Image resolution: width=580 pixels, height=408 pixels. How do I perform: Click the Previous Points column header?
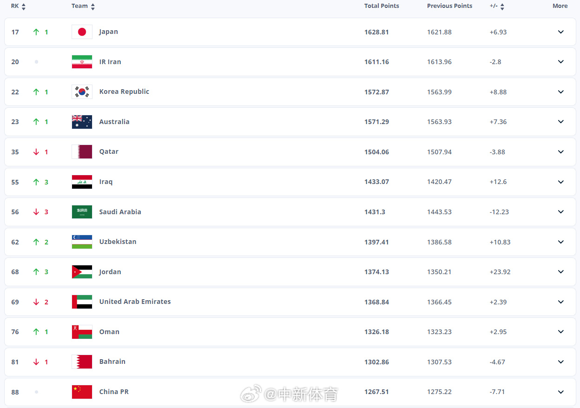[449, 6]
